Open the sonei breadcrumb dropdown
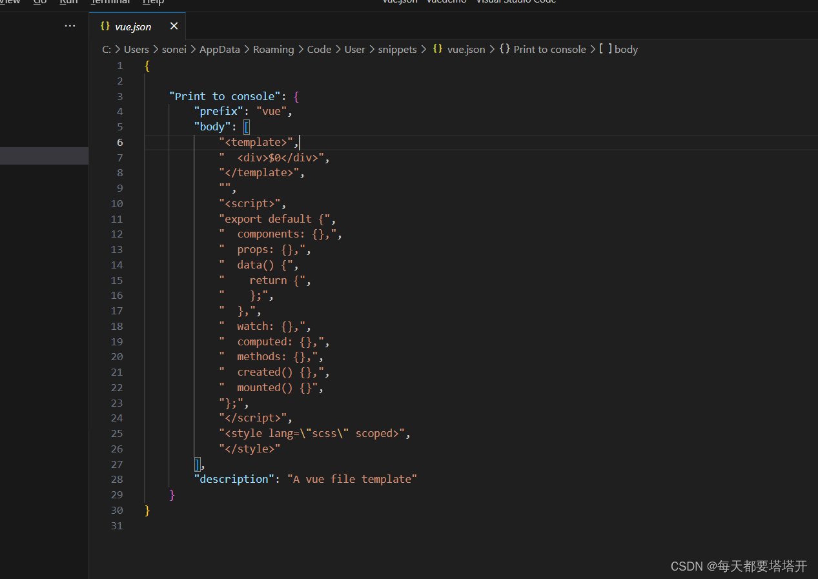The height and width of the screenshot is (579, 818). tap(174, 49)
